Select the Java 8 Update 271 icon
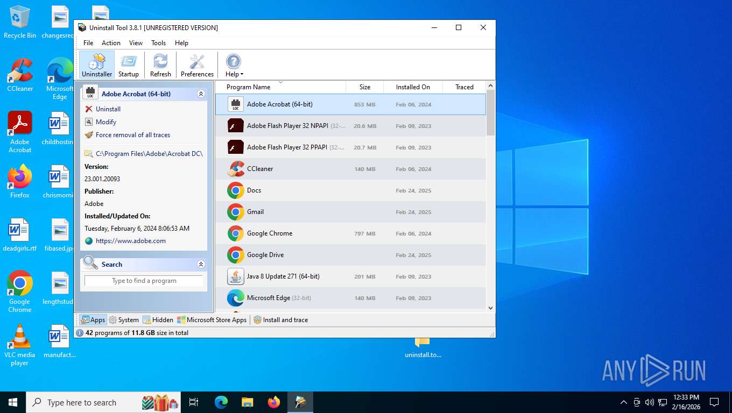The image size is (732, 413). coord(236,276)
